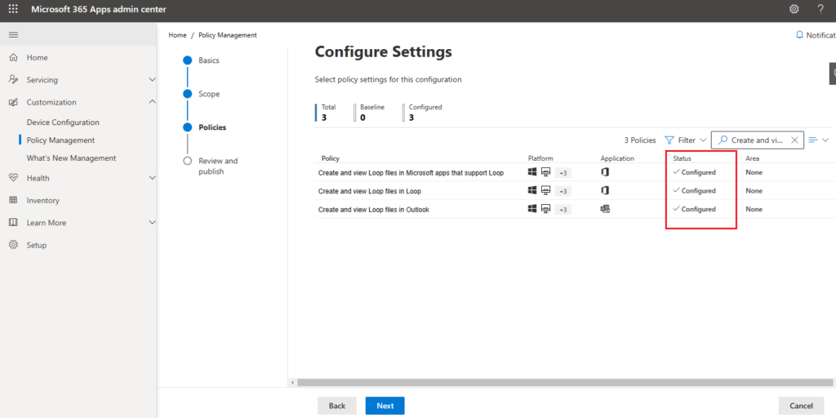Expand the Learn More menu chevron
Image resolution: width=836 pixels, height=418 pixels.
[x=152, y=222]
